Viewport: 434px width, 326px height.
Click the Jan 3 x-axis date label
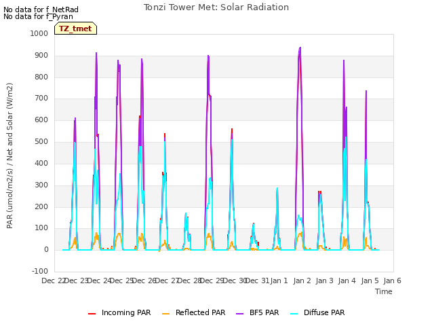point(325,280)
